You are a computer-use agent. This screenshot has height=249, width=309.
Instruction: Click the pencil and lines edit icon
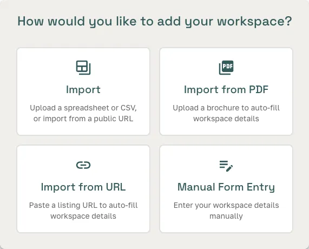226,166
